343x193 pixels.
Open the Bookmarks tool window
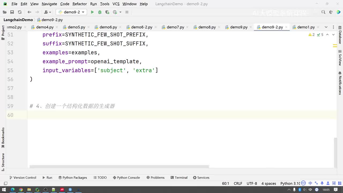click(3, 138)
